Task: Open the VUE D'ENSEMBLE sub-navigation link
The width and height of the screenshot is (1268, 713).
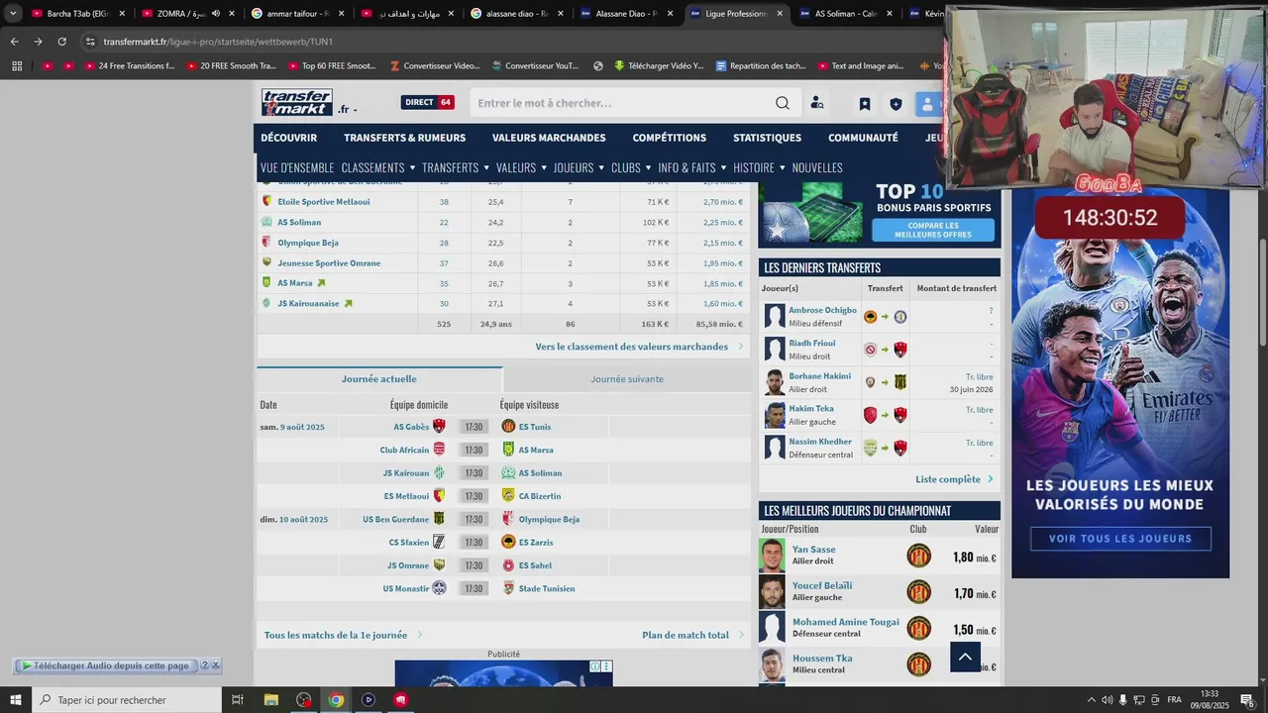Action: 297,167
